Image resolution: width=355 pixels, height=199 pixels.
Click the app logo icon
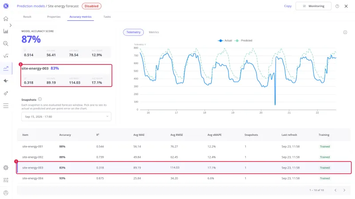tap(6, 6)
